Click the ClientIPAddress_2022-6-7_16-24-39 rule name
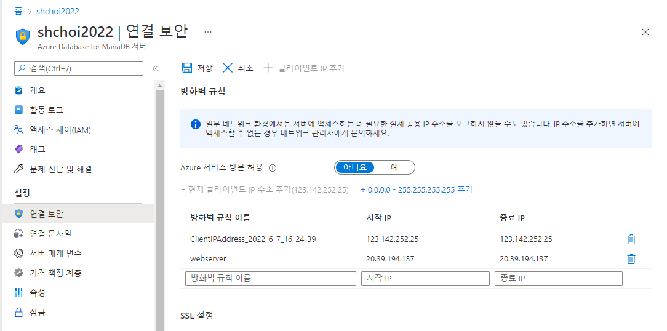Image resolution: width=667 pixels, height=331 pixels. tap(253, 239)
